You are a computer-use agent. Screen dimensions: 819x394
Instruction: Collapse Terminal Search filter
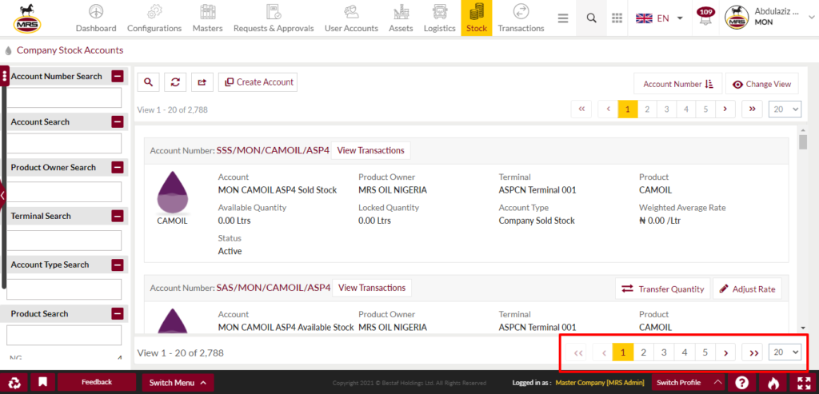click(x=118, y=216)
